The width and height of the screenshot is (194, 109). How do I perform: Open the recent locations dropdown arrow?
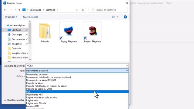[x=15, y=10]
